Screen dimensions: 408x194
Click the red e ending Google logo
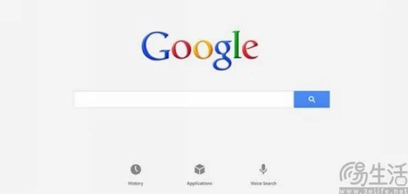(250, 50)
